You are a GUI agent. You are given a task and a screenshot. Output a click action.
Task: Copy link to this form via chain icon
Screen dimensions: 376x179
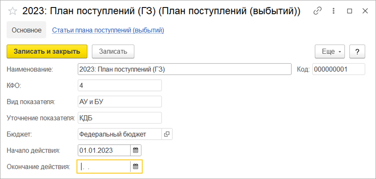click(x=317, y=11)
